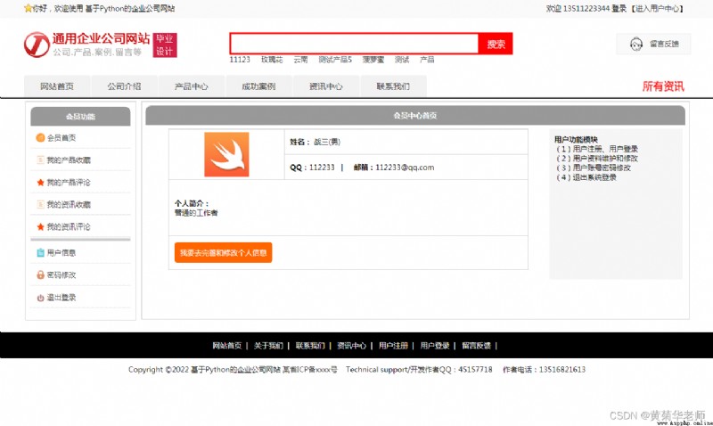Click the QQ number 112233
Image resolution: width=713 pixels, height=426 pixels.
click(x=322, y=168)
